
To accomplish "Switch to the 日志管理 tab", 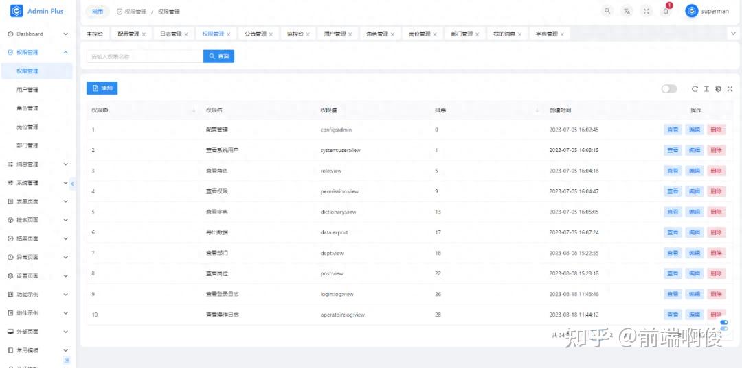I will (170, 34).
